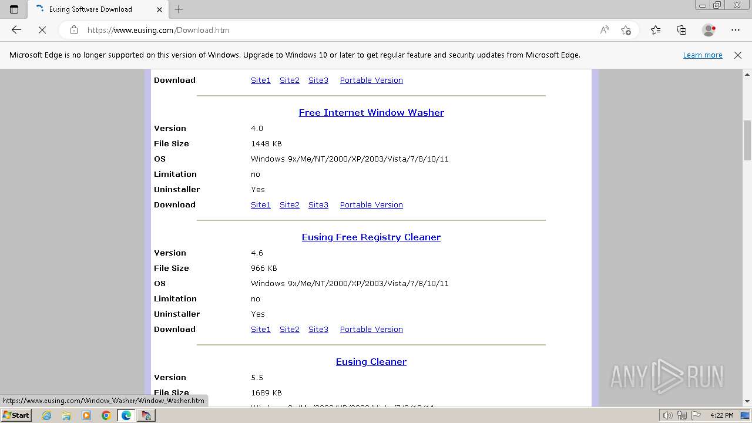The height and width of the screenshot is (423, 752).
Task: Select the '966 KB' file size text
Action: [264, 268]
